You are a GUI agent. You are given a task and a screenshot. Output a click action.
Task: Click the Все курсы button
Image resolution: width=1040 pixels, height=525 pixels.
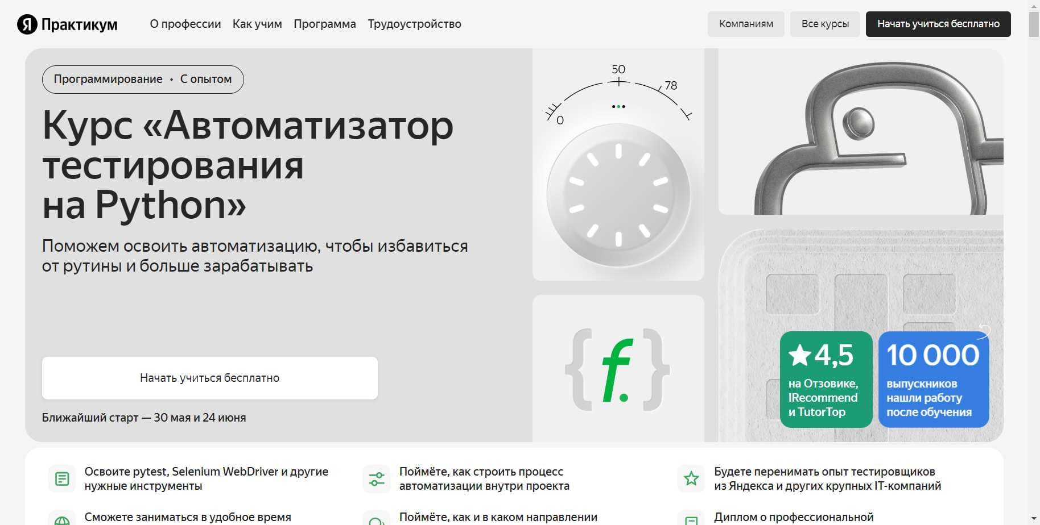point(825,24)
